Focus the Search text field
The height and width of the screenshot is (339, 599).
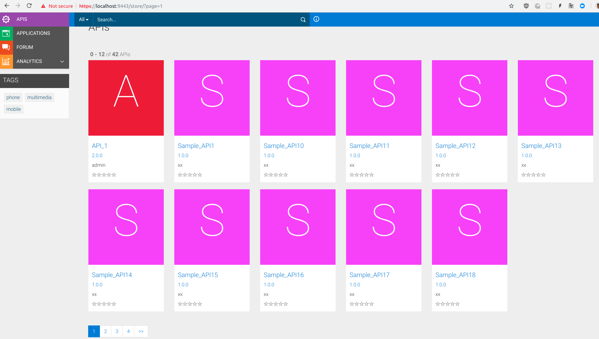point(195,20)
